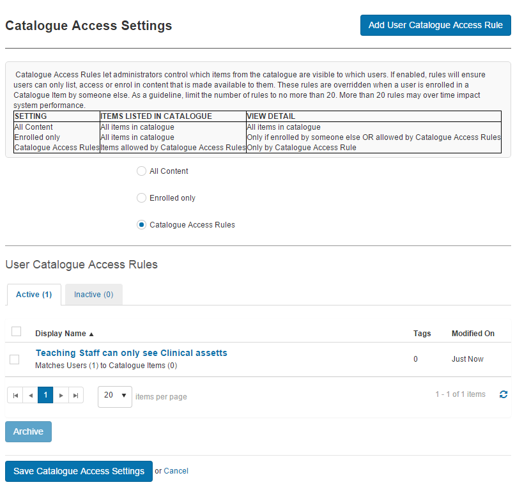
Task: Click the page 1 indicator
Action: 45,395
